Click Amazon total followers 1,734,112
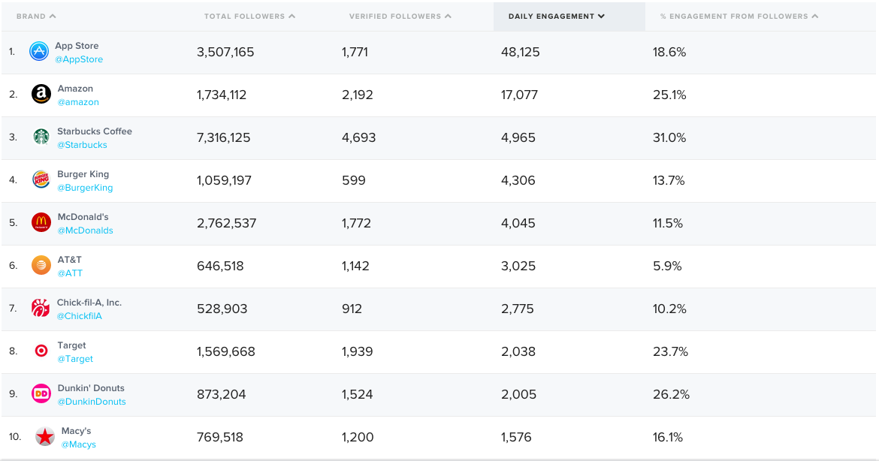This screenshot has height=461, width=879. [222, 95]
